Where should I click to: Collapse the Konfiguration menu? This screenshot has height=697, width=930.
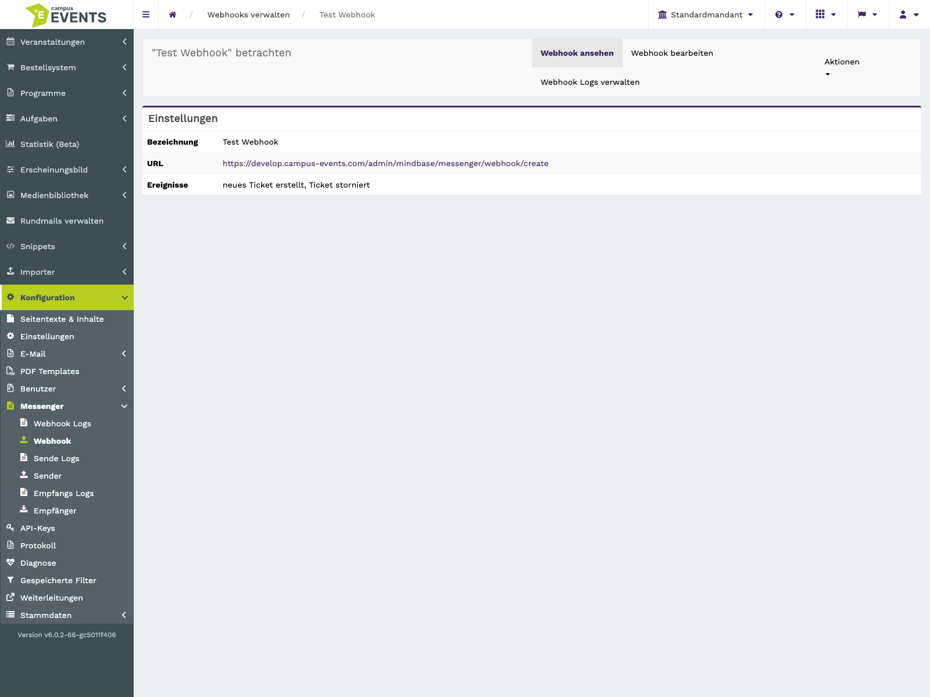tap(67, 297)
